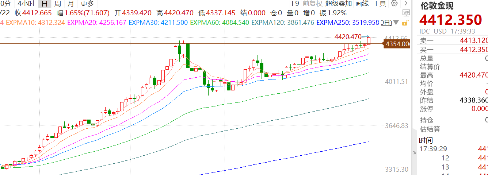The height and width of the screenshot is (175, 488).
Task: Click the 17:39:29 tick row
Action: tap(453, 149)
